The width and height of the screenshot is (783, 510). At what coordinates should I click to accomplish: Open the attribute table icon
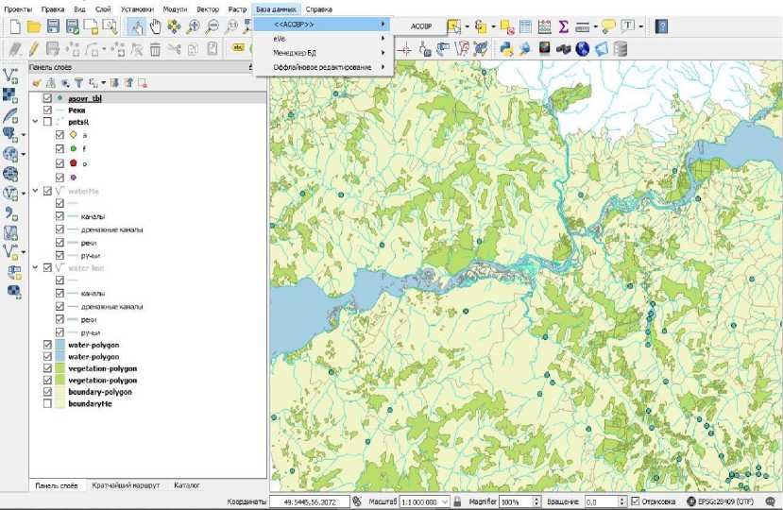click(526, 26)
